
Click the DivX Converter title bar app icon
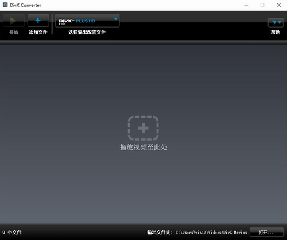coord(5,5)
